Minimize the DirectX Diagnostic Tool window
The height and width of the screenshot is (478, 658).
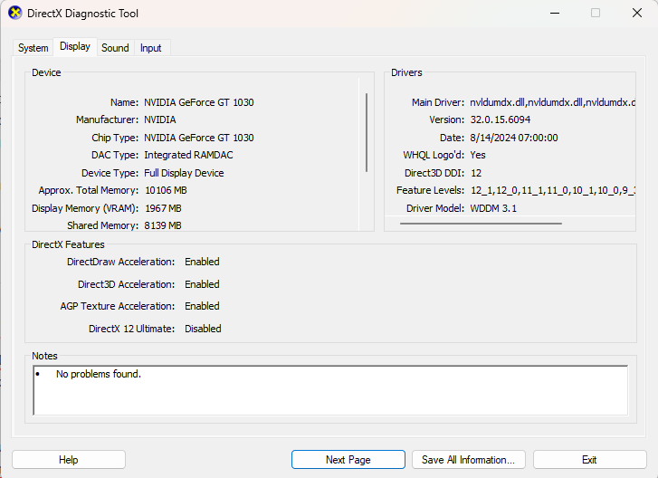[x=555, y=13]
